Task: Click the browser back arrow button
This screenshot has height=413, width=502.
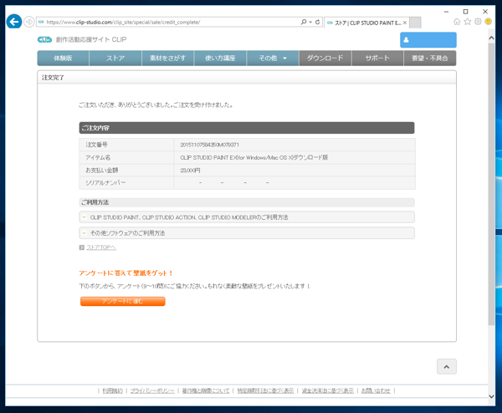Action: pos(13,22)
